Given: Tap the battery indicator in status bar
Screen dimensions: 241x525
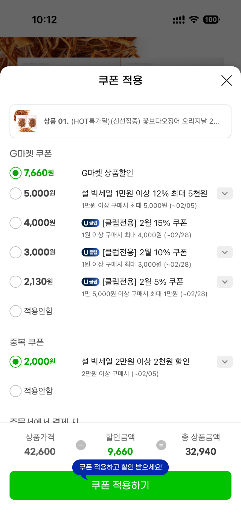Looking at the screenshot, I should pyautogui.click(x=212, y=20).
